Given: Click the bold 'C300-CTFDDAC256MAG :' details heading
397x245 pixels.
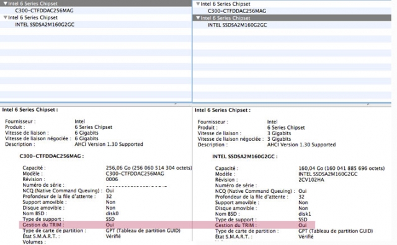Looking at the screenshot, I should coord(51,156).
